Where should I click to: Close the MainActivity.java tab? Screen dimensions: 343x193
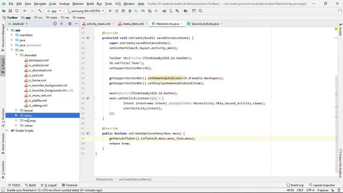pyautogui.click(x=182, y=24)
